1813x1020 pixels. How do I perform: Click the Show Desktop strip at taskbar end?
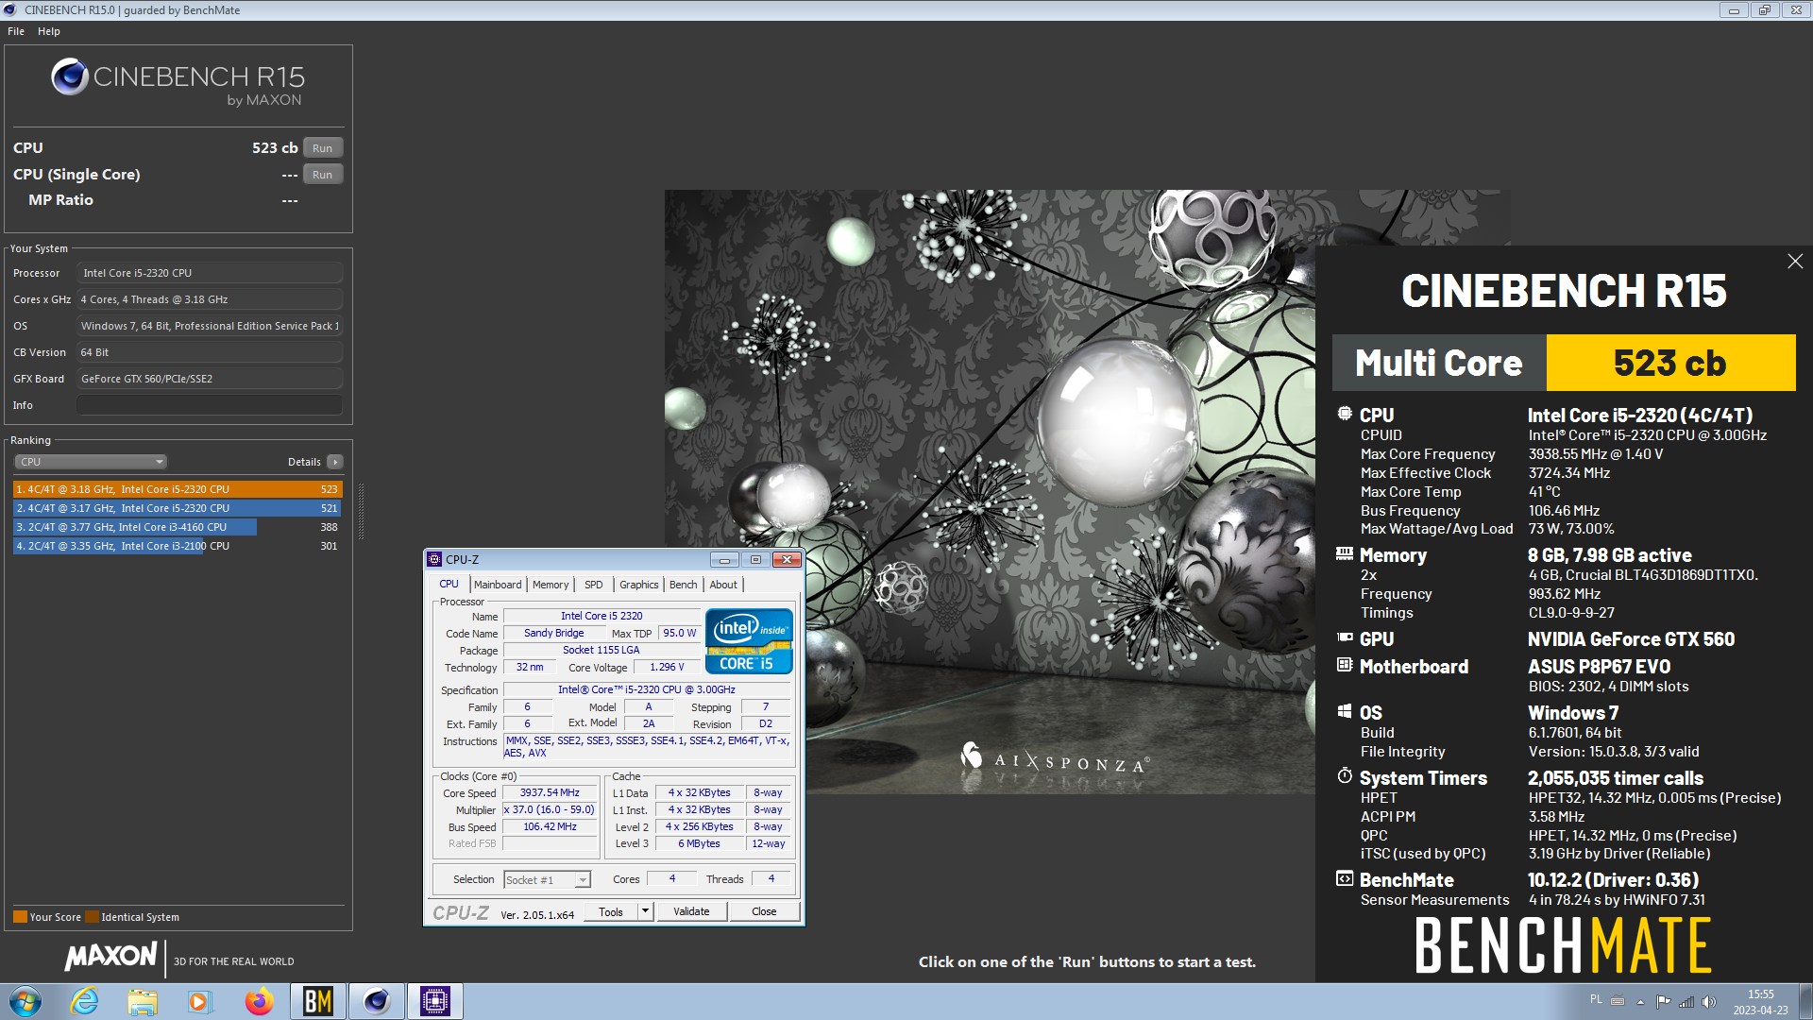click(1805, 1001)
